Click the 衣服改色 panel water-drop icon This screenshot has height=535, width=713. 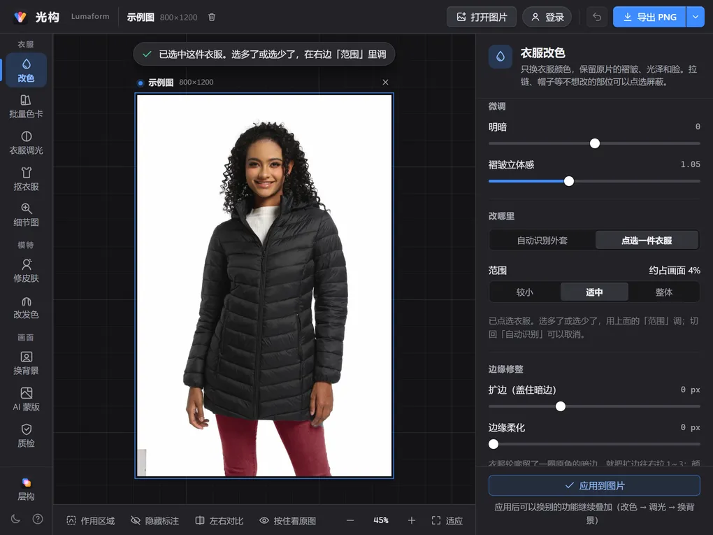coord(500,57)
